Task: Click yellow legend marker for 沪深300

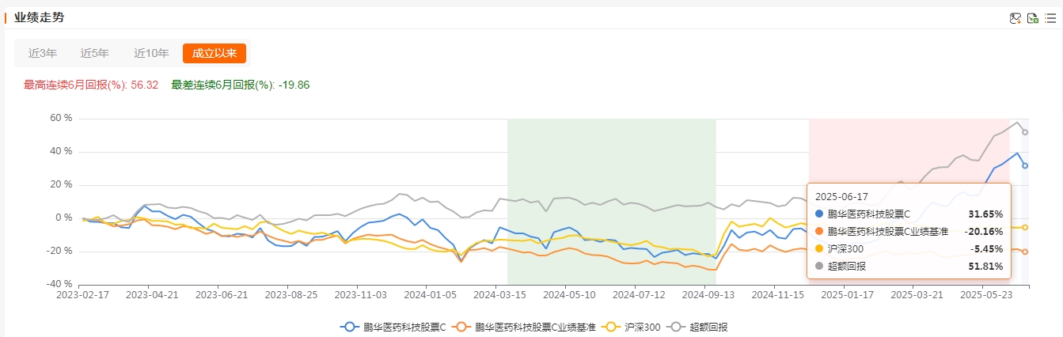Action: (612, 326)
